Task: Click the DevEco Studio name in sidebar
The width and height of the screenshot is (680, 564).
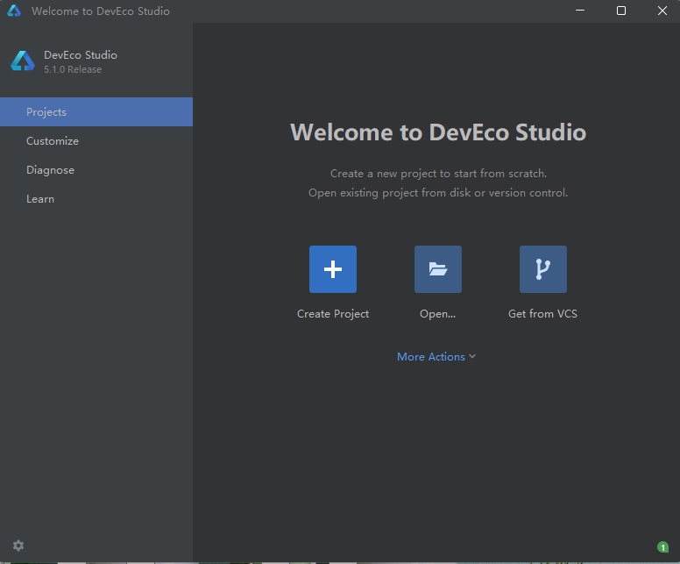Action: point(81,55)
